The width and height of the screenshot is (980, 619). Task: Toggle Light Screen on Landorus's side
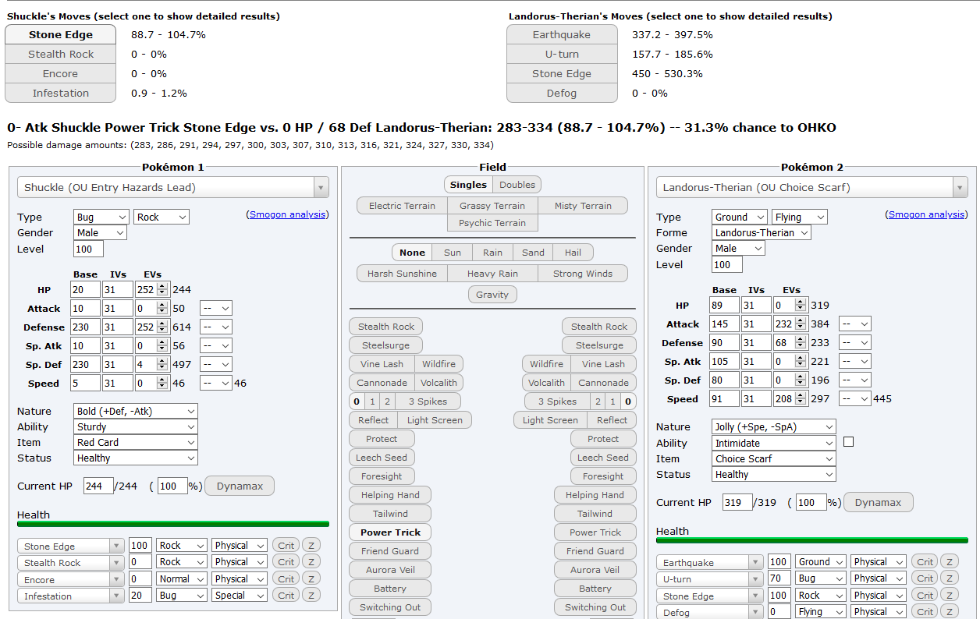click(x=550, y=420)
